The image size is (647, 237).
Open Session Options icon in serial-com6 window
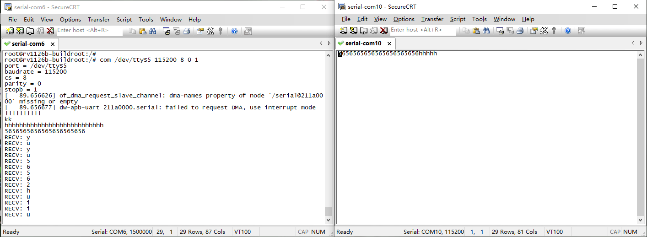(x=200, y=31)
